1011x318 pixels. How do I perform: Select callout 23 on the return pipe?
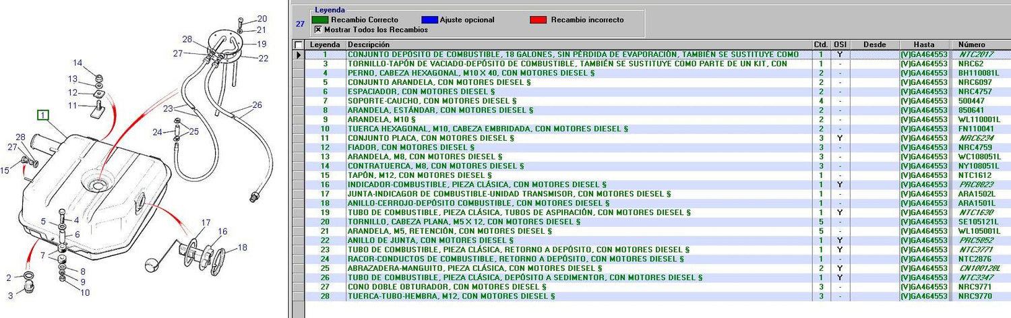(x=168, y=108)
